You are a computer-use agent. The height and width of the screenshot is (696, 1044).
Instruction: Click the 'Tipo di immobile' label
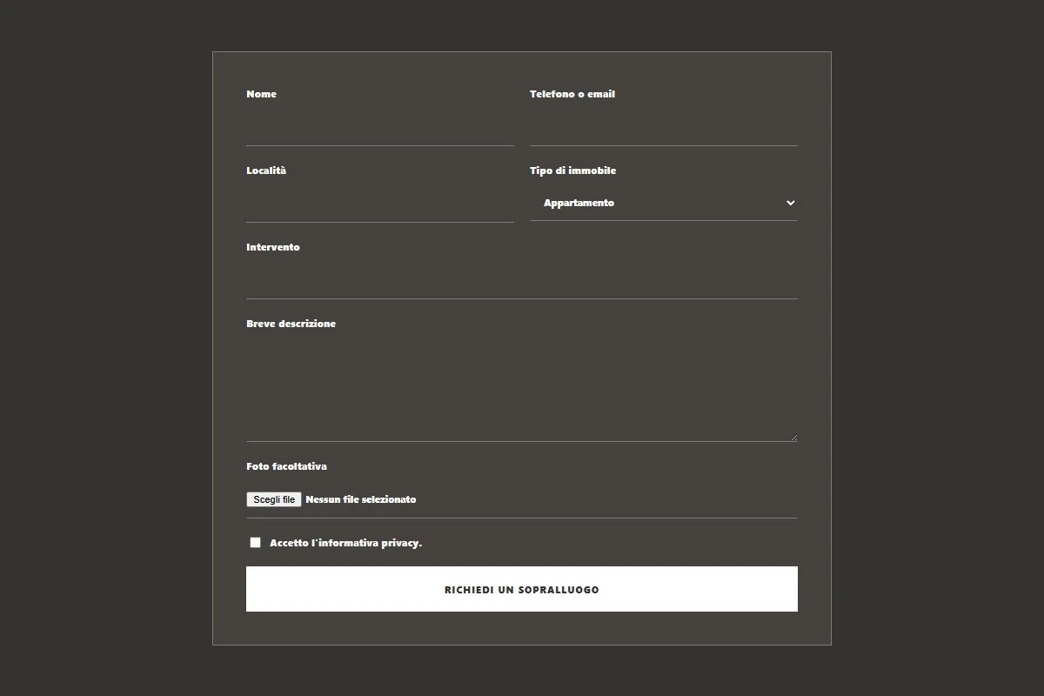(572, 171)
